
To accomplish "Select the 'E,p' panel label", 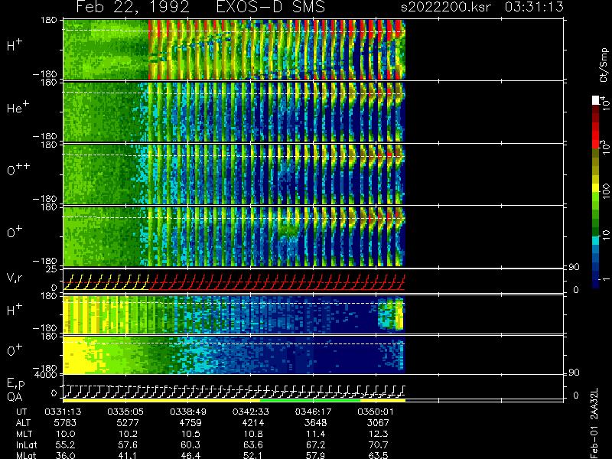I will click(15, 384).
